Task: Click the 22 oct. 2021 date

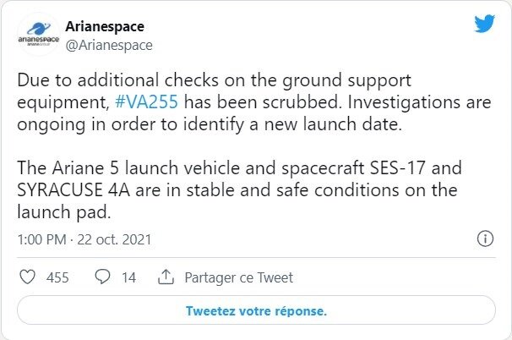Action: point(117,239)
